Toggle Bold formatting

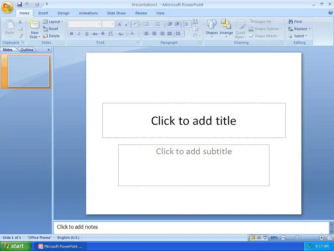pos(71,34)
